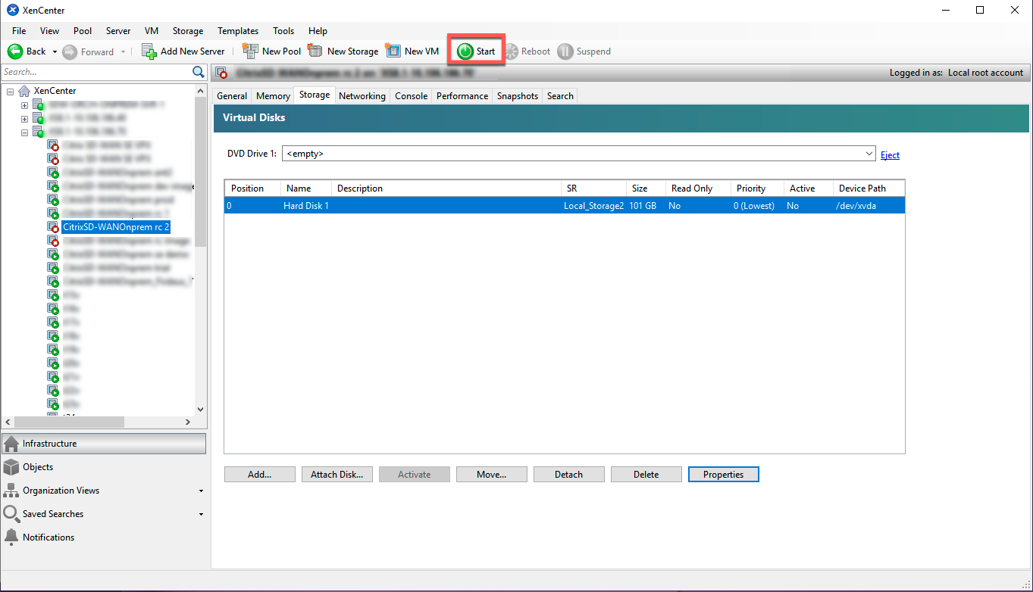Sort by the Size column header
This screenshot has width=1033, height=592.
[x=646, y=189]
